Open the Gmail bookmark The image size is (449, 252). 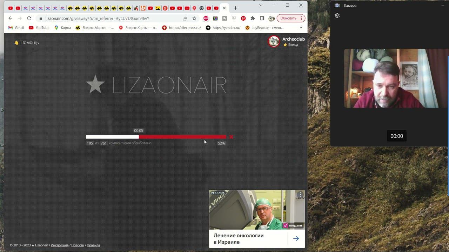click(16, 28)
